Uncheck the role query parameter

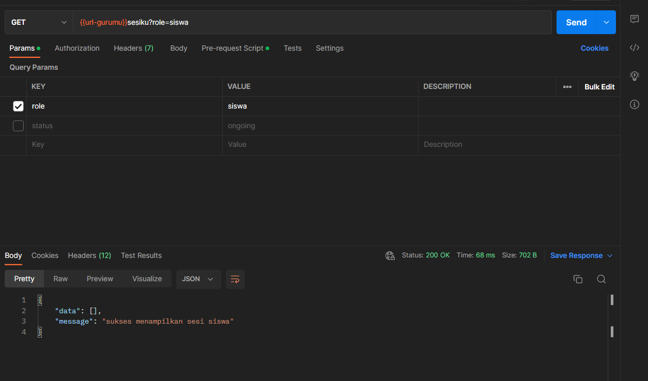coord(18,106)
